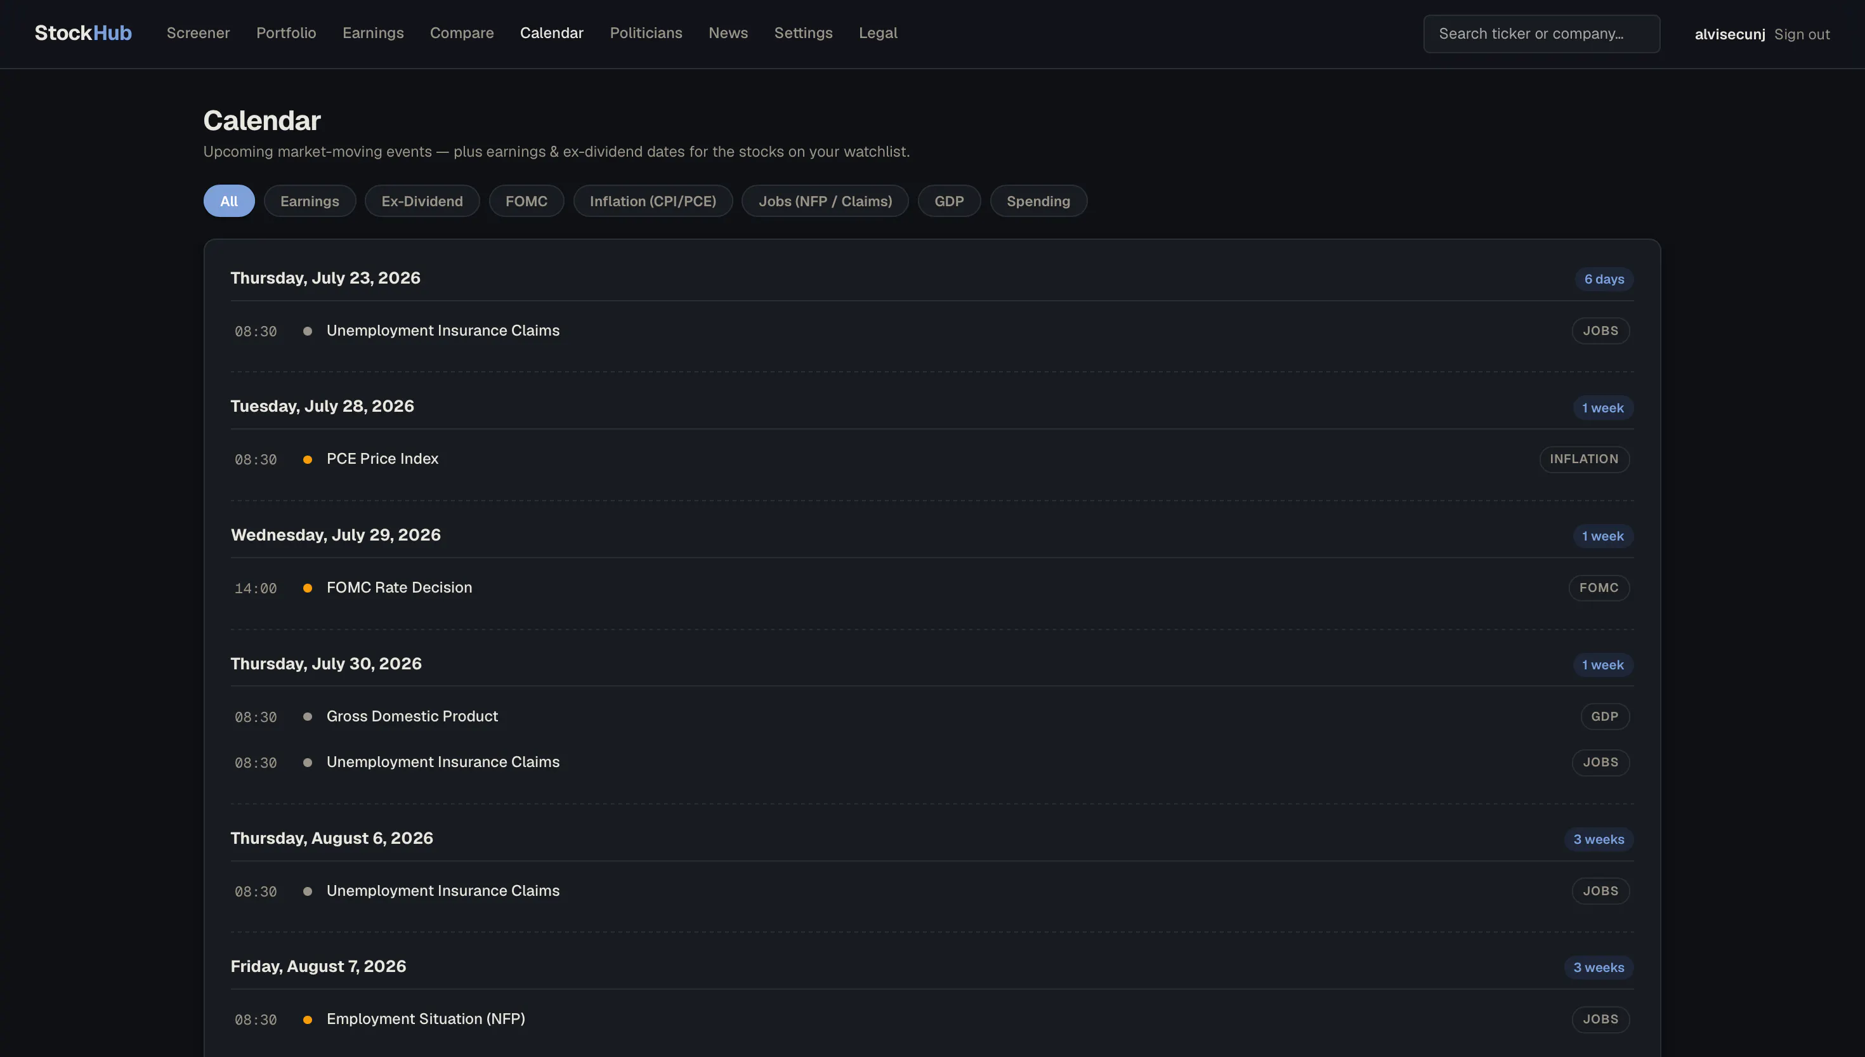Click Unemployment Insurance Claims on July 30
1865x1057 pixels.
[x=443, y=762]
